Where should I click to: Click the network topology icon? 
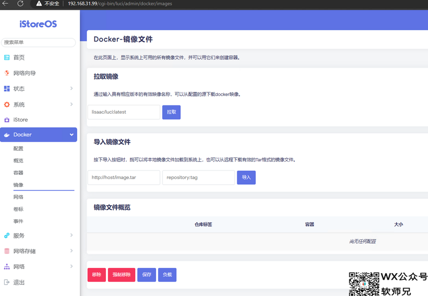click(7, 267)
